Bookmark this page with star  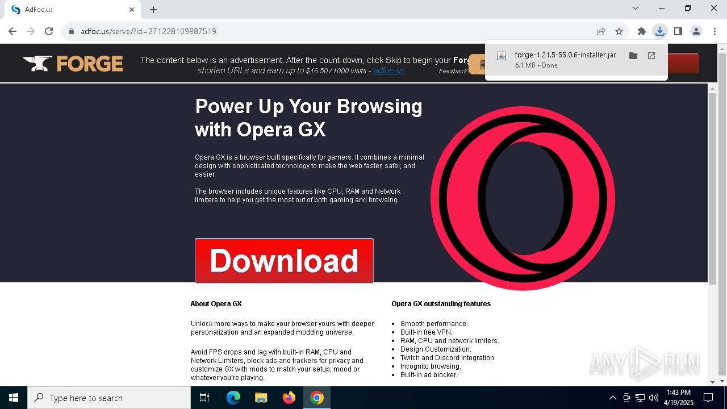click(x=619, y=31)
